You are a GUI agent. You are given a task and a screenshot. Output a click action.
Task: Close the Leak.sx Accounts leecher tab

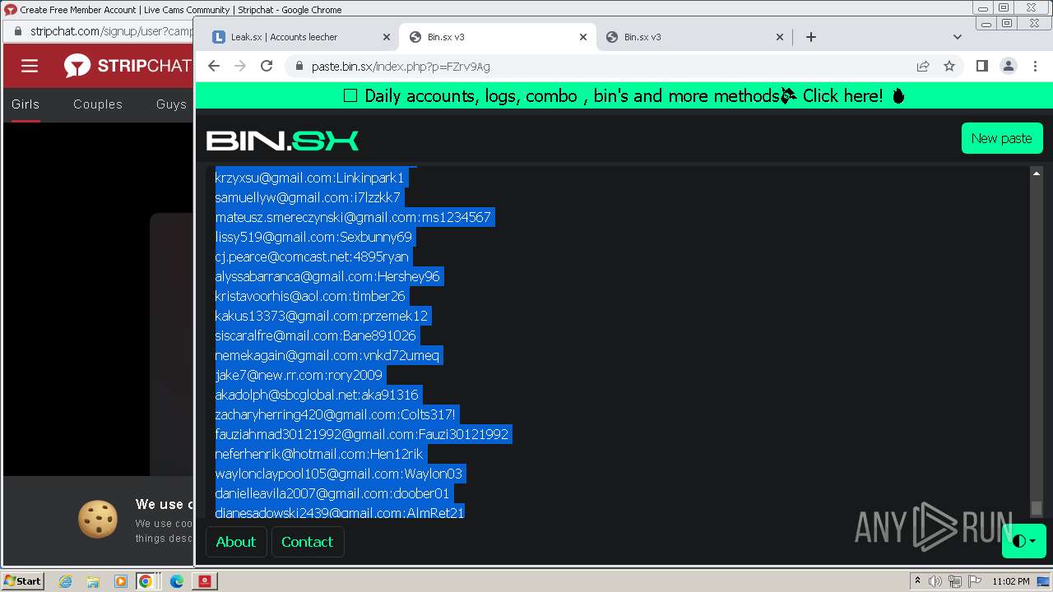point(387,37)
